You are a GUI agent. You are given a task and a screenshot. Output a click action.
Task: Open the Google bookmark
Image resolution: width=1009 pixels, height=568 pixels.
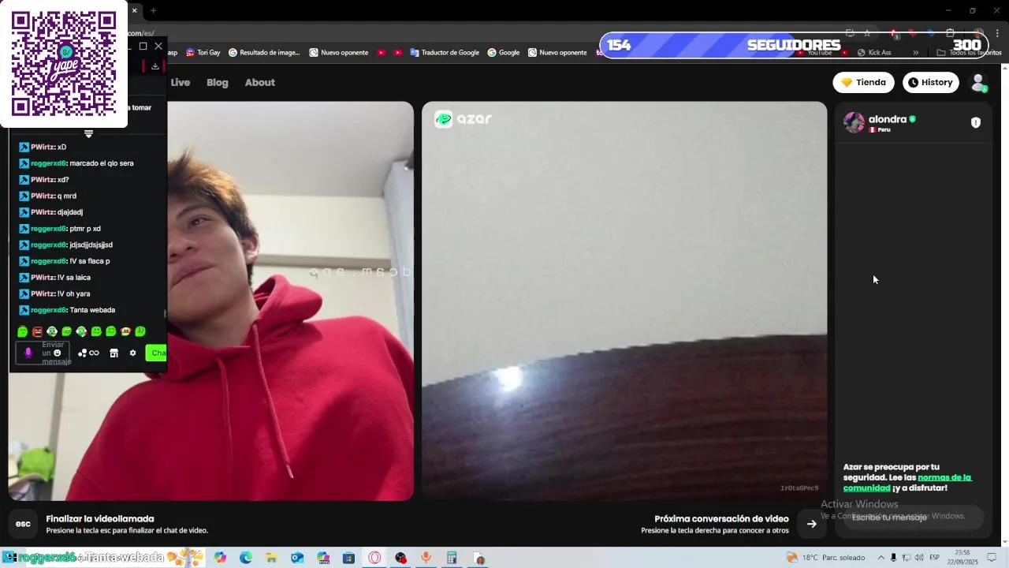click(503, 53)
